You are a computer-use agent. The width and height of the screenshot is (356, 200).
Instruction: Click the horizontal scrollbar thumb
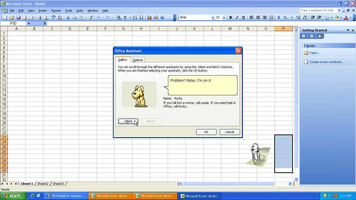pos(229,184)
